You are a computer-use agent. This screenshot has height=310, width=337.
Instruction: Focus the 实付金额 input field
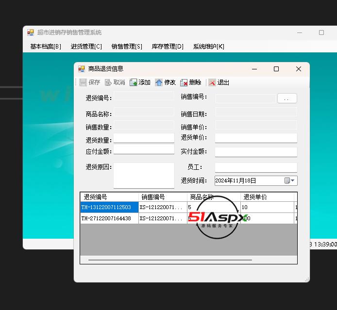click(x=256, y=152)
